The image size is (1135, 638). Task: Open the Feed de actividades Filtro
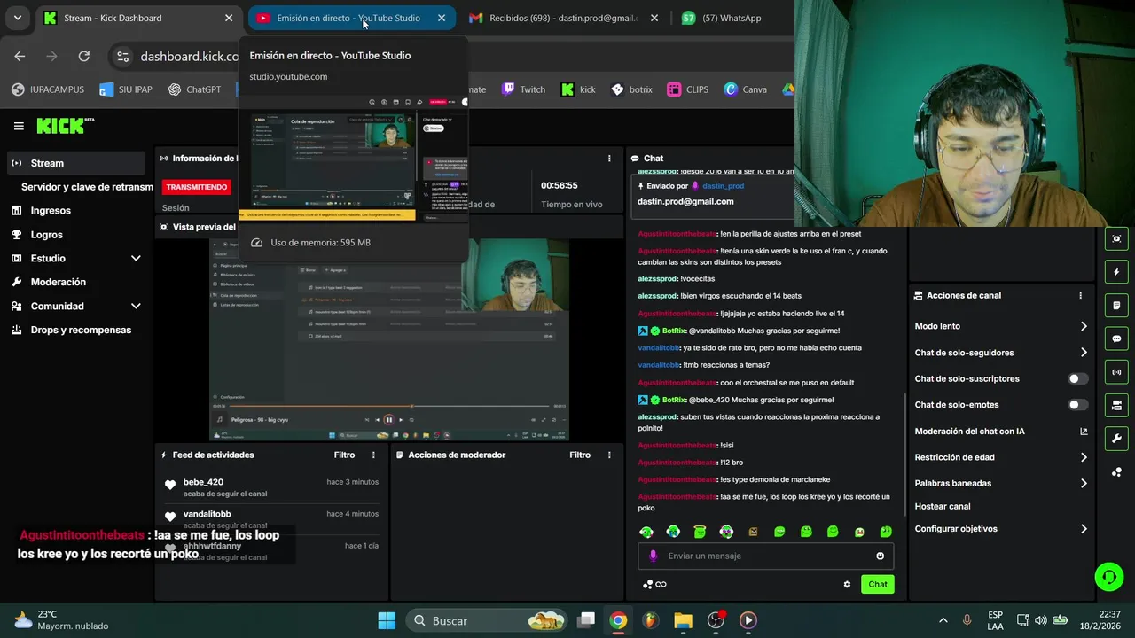point(344,455)
